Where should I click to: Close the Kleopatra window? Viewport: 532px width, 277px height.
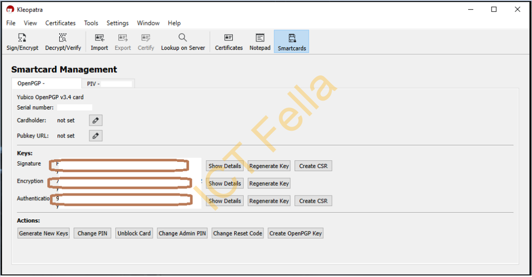point(517,9)
